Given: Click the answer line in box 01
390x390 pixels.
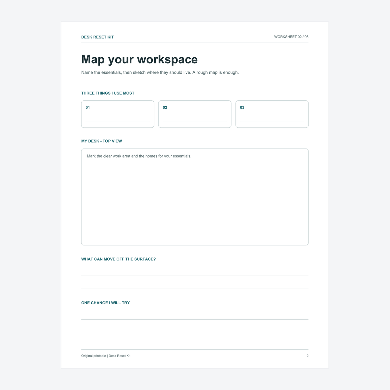Looking at the screenshot, I should tap(118, 122).
